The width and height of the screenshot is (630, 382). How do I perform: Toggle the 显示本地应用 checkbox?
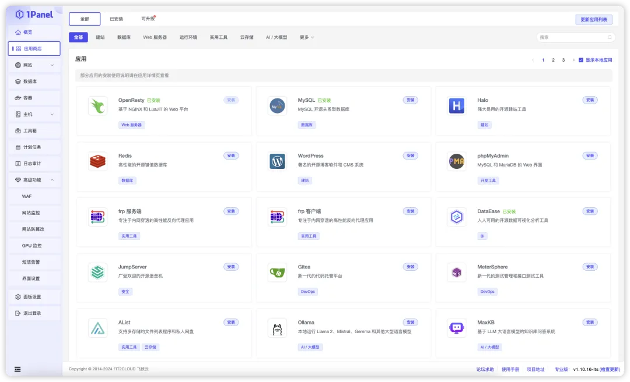tap(580, 60)
